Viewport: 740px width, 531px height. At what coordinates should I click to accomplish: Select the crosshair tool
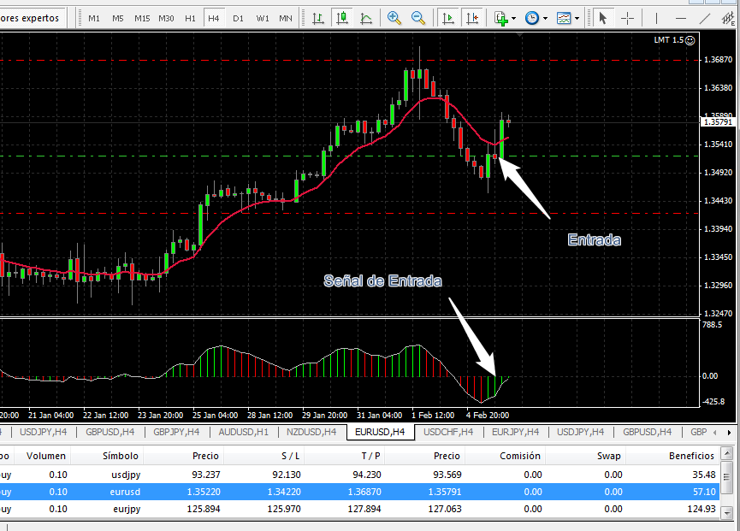(x=627, y=19)
